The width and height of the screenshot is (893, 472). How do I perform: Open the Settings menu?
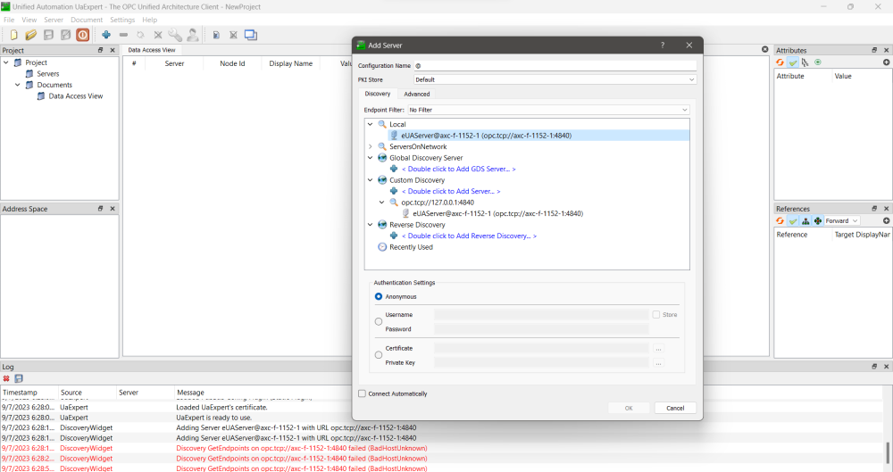click(x=122, y=20)
